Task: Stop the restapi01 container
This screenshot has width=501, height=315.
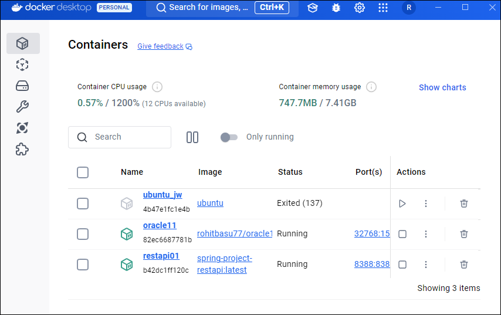Action: click(402, 265)
